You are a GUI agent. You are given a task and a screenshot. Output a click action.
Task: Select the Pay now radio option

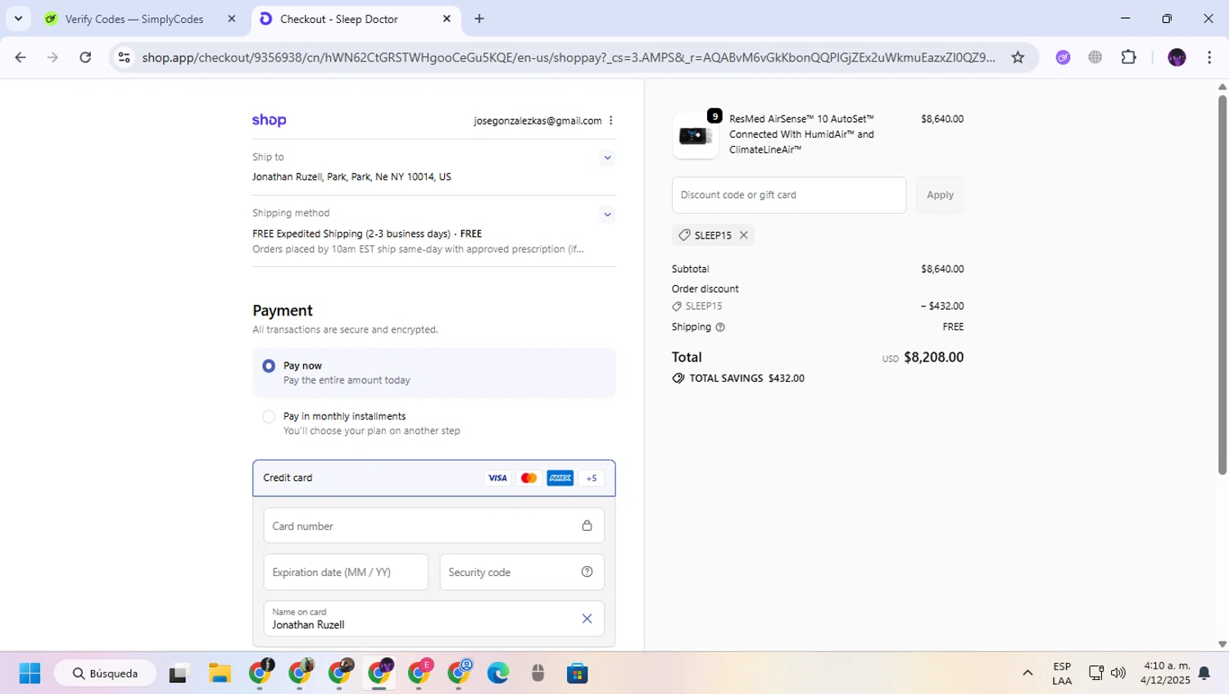269,366
